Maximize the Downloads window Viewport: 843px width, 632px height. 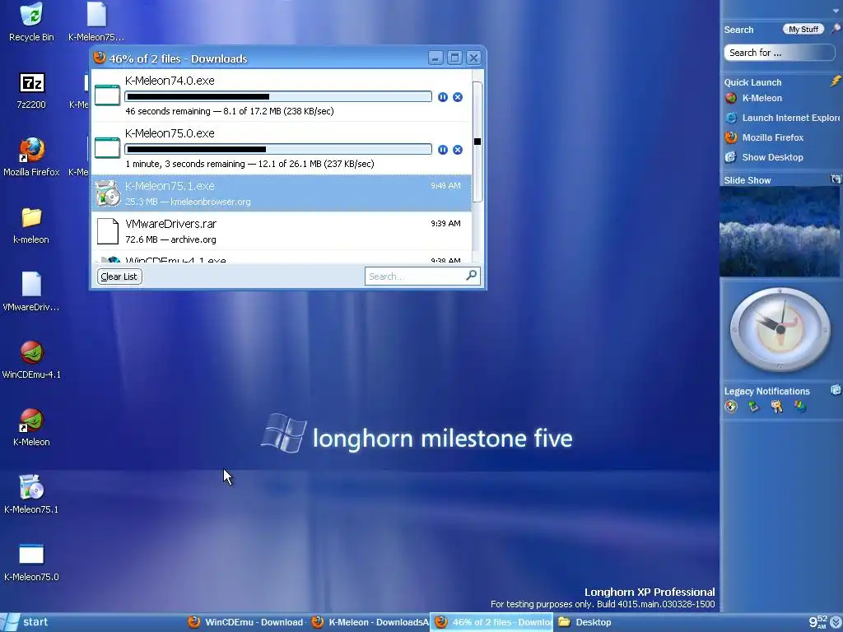coord(454,58)
